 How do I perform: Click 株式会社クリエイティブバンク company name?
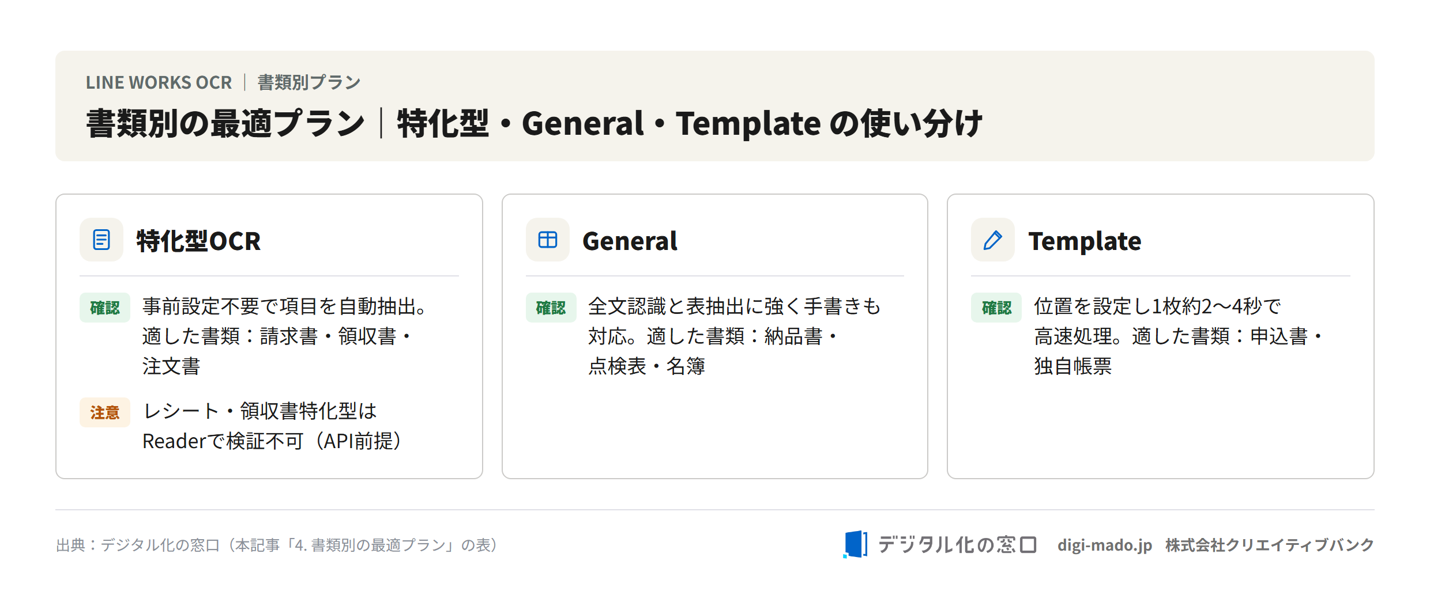coord(1270,545)
